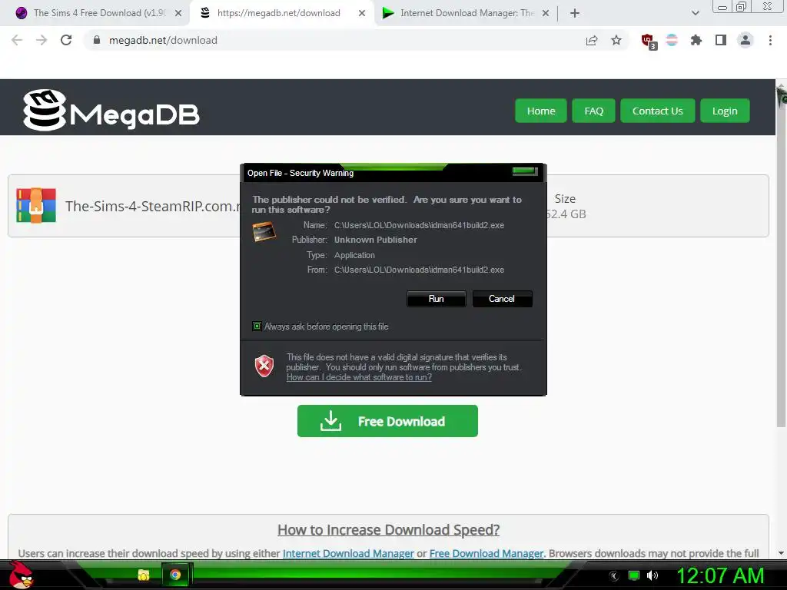Click the red shield warning icon
Screen dimensions: 787x590
click(x=264, y=366)
